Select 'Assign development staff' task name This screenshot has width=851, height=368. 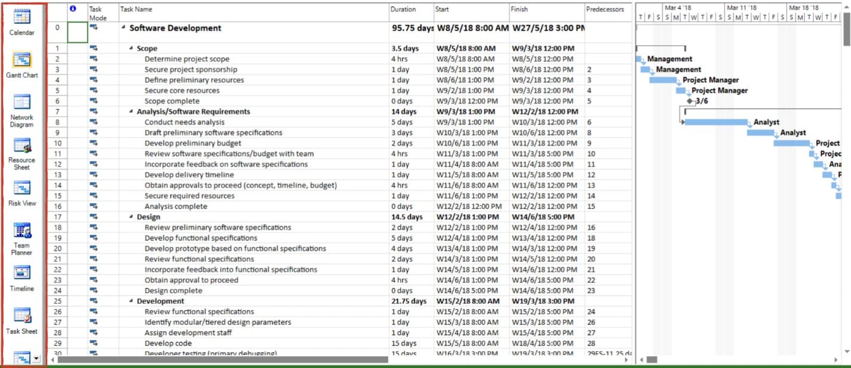coord(189,333)
